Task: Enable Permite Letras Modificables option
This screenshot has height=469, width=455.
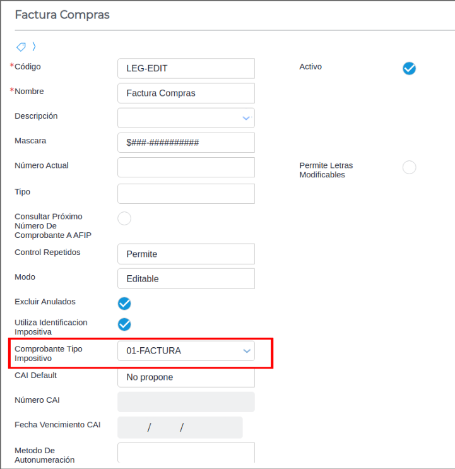Action: pyautogui.click(x=409, y=167)
